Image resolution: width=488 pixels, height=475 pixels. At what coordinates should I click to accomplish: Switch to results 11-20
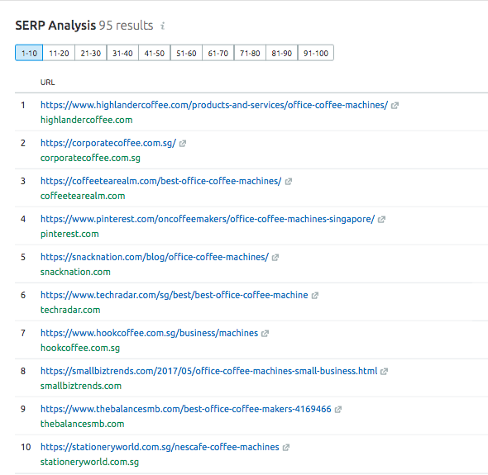(59, 53)
